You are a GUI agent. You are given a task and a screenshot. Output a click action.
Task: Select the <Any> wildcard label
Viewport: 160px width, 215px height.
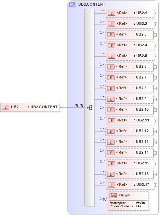[x=124, y=195]
